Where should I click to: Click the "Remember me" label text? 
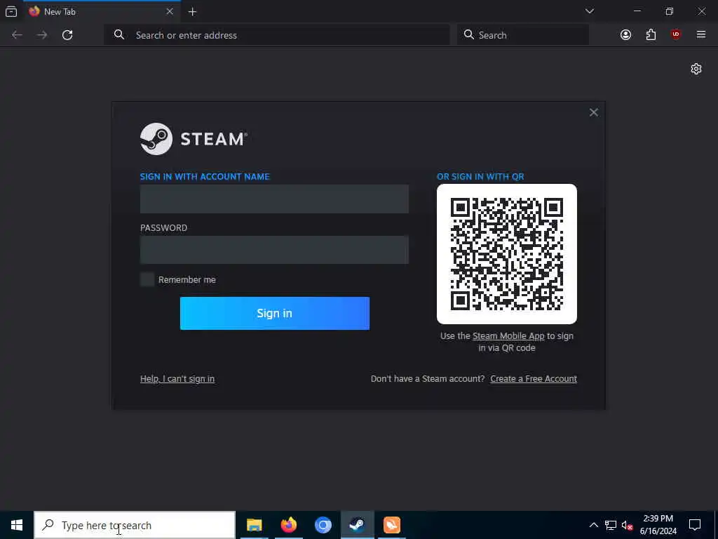pos(187,279)
